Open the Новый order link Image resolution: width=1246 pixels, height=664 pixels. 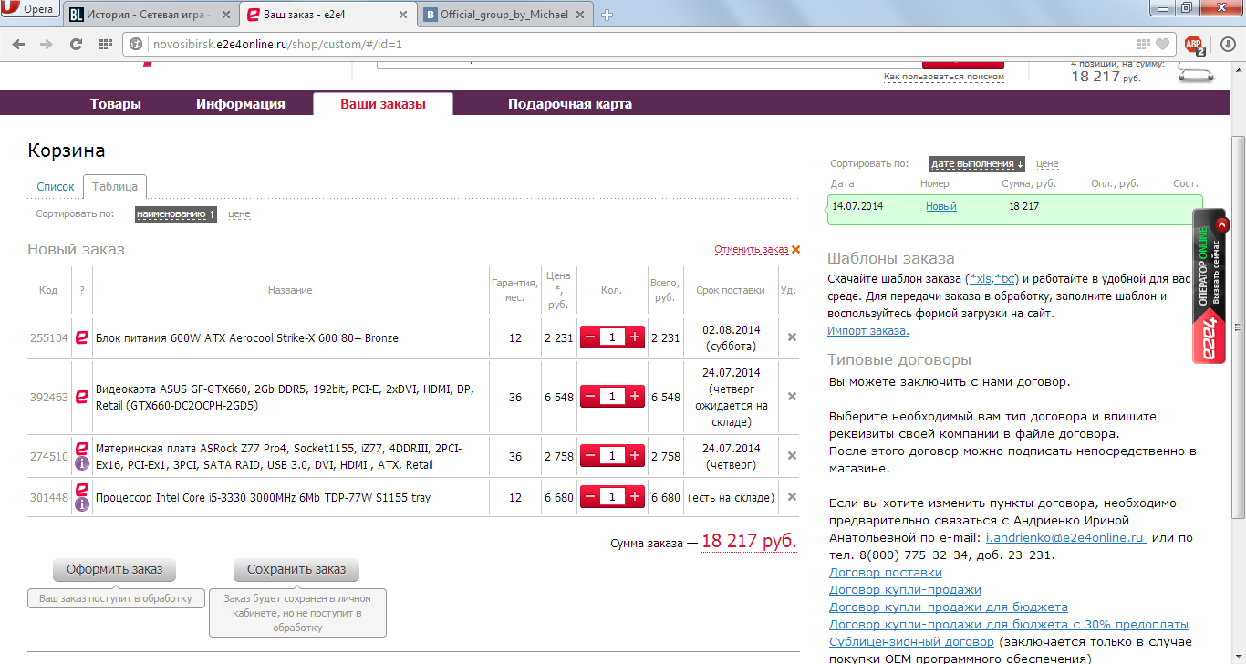point(941,207)
